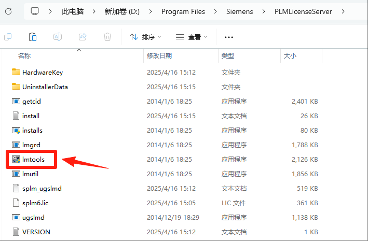
Task: Paste using the clipboard toolbar icon
Action: pos(33,37)
